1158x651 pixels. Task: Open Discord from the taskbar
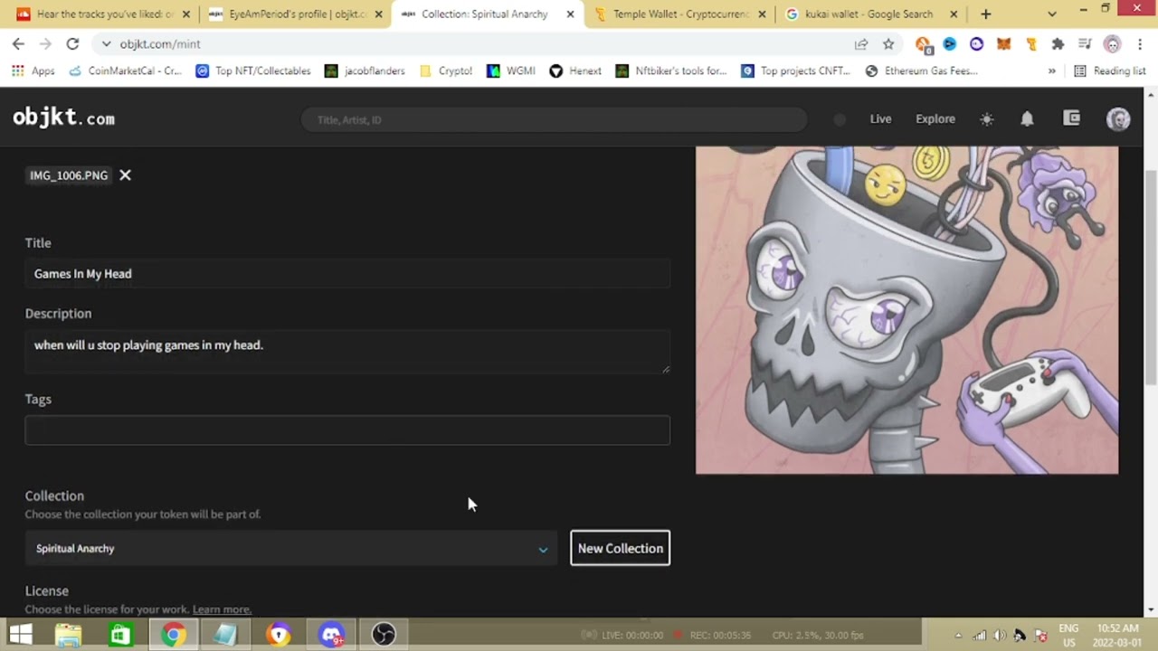[x=331, y=634]
